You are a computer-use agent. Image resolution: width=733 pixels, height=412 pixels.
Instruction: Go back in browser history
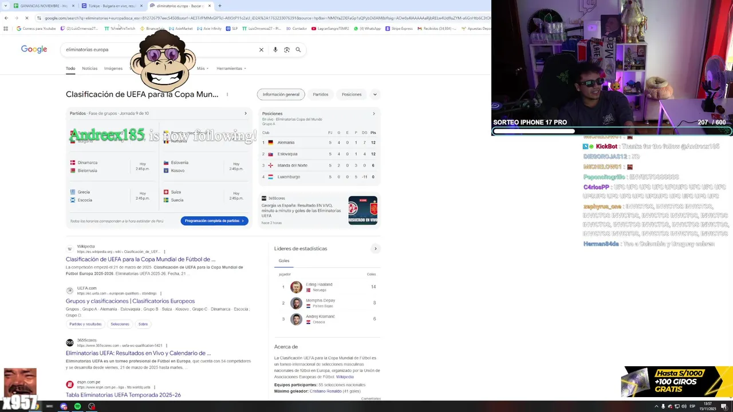click(6, 18)
